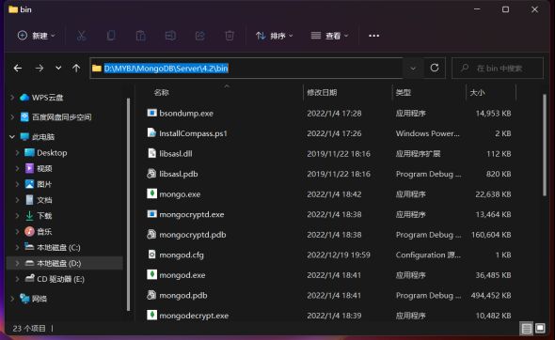
Task: Open 文档 folder in sidebar
Action: tap(39, 200)
